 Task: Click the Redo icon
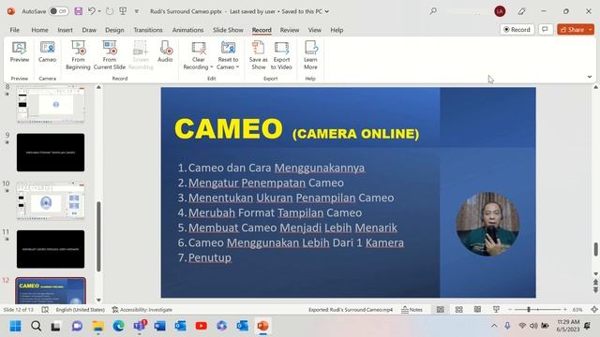tap(110, 11)
